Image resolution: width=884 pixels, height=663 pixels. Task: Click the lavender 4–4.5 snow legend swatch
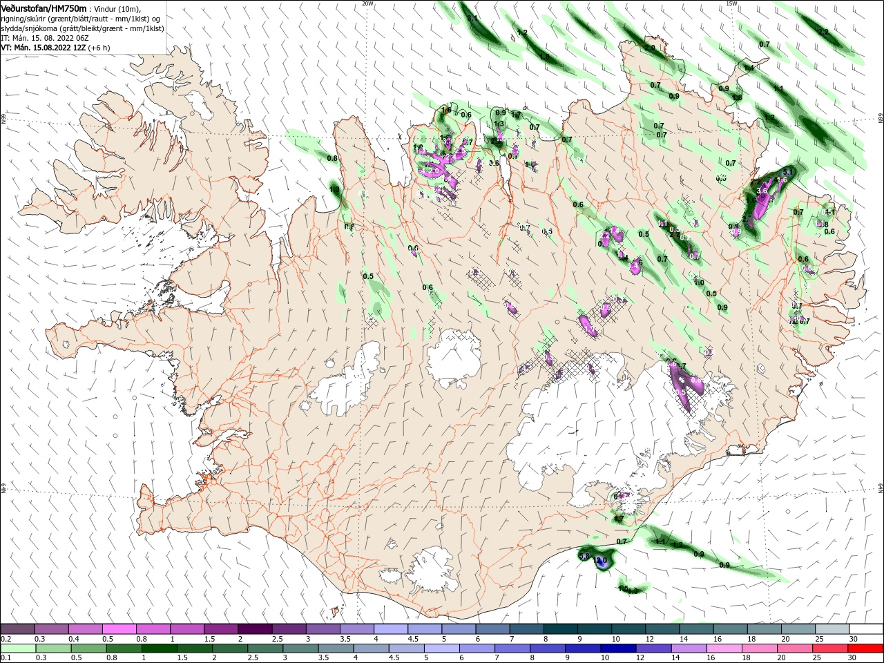click(390, 629)
